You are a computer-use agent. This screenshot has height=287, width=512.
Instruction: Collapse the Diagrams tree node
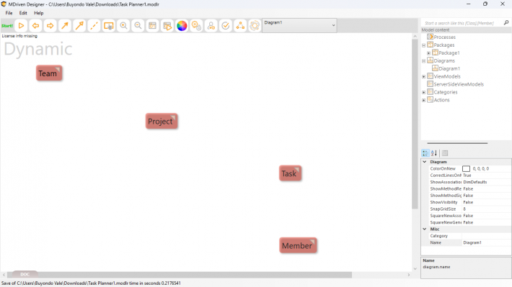(x=424, y=61)
